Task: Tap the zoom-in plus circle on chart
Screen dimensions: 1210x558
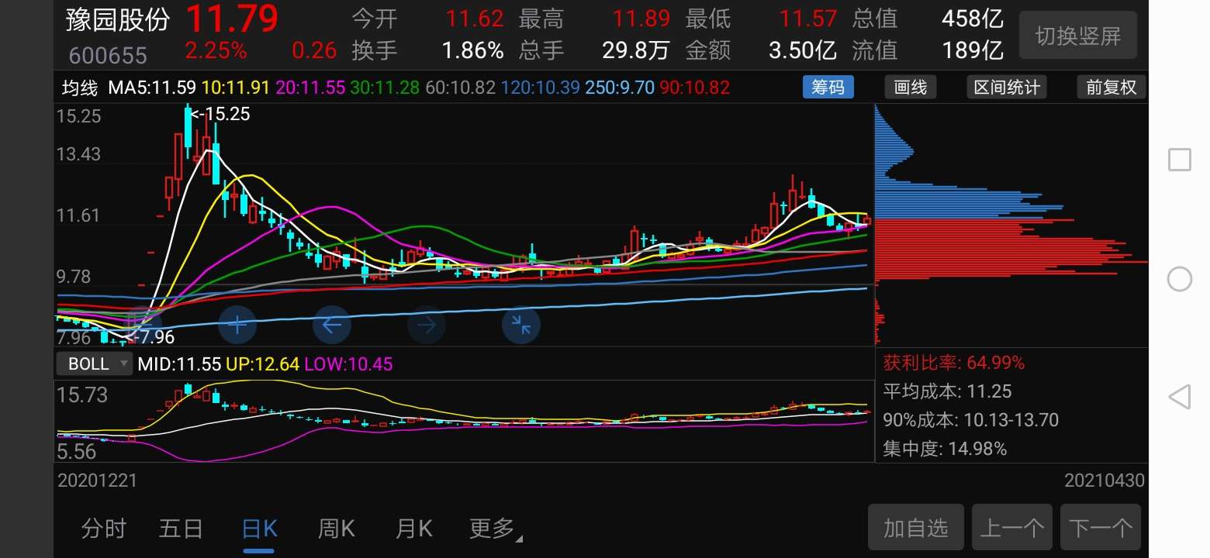Action: click(x=237, y=325)
